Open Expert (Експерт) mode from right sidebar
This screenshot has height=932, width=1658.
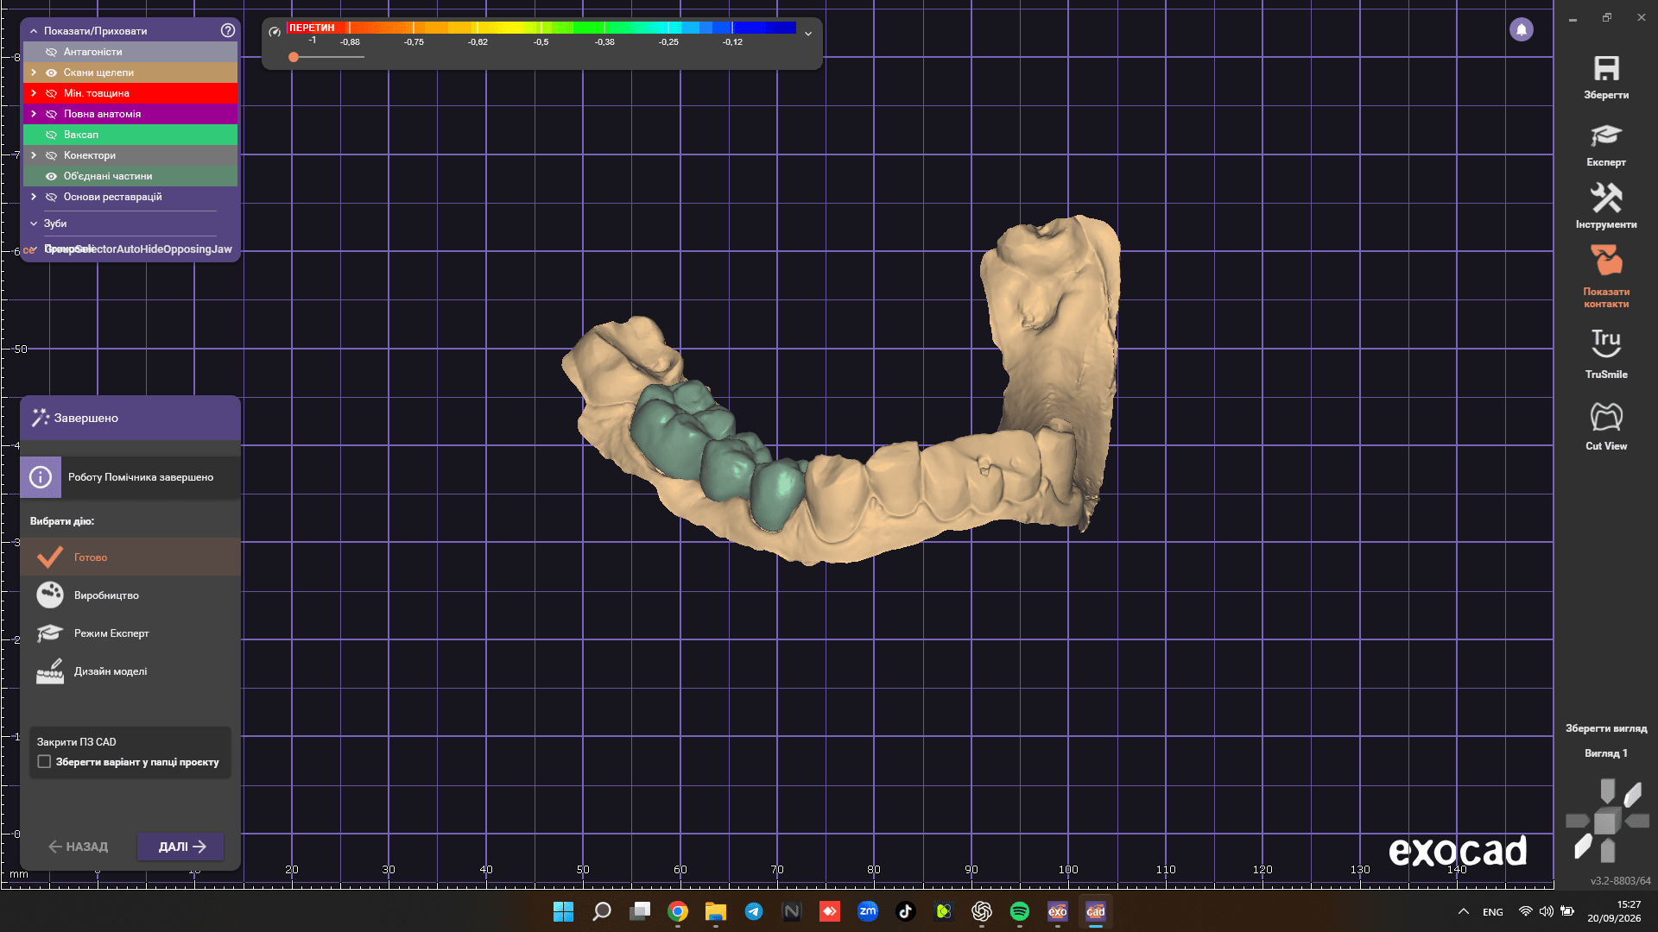[1606, 135]
